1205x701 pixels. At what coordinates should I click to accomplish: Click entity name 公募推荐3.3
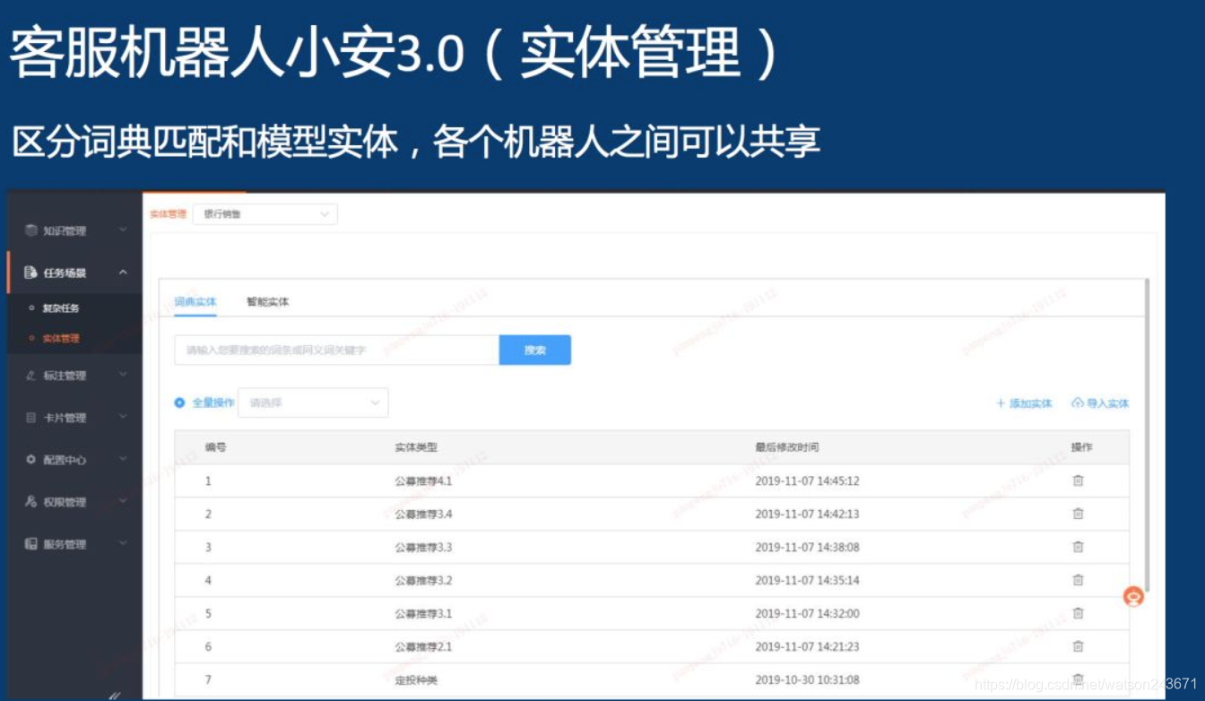click(423, 548)
